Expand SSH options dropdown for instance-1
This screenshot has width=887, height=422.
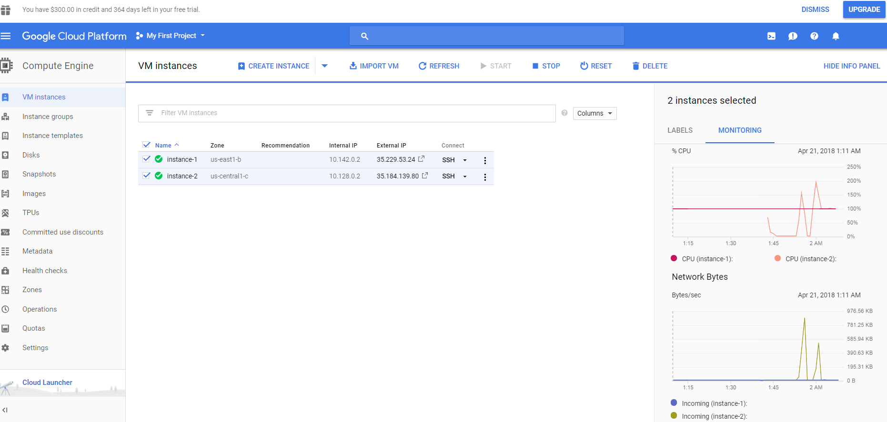(465, 160)
